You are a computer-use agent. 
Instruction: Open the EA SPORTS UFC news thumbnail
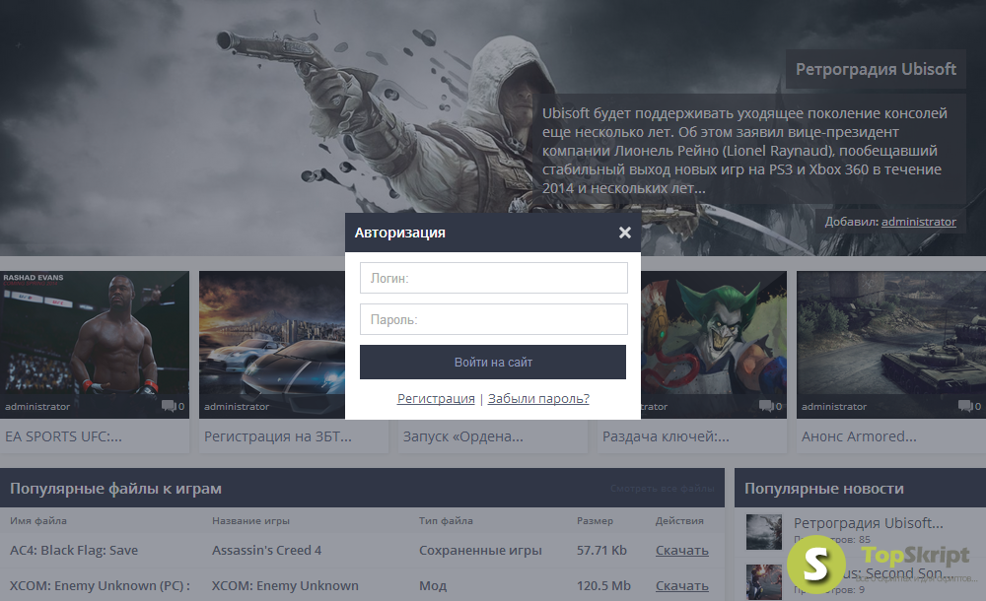click(x=95, y=345)
